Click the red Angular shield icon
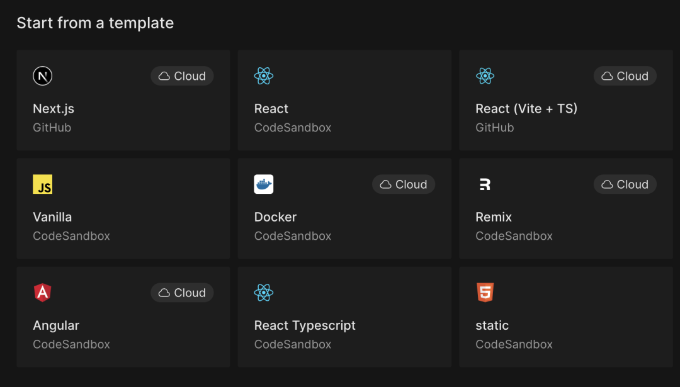 point(43,293)
